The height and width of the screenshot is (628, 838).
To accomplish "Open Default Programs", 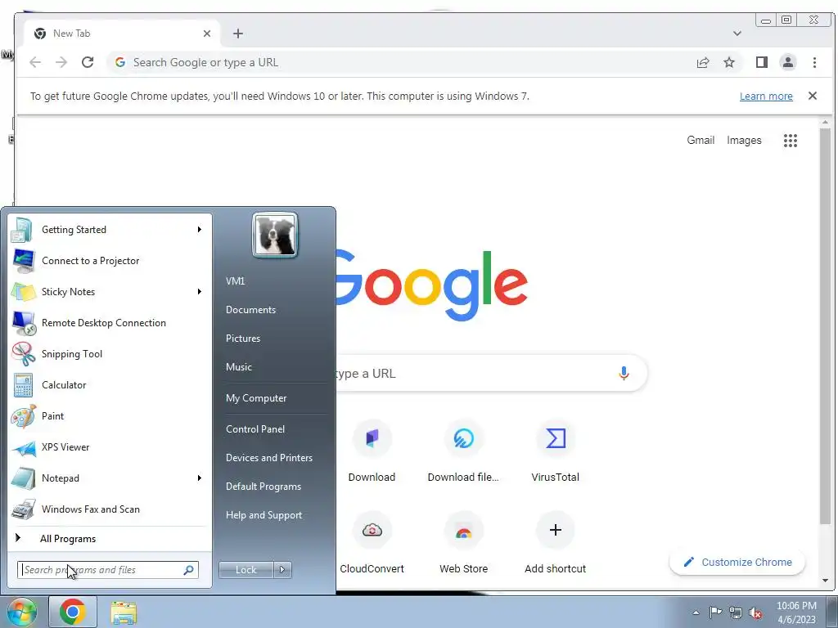I will (x=263, y=487).
